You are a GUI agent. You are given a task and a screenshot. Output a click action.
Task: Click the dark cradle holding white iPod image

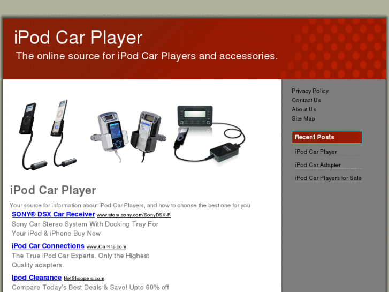pyautogui.click(x=147, y=136)
